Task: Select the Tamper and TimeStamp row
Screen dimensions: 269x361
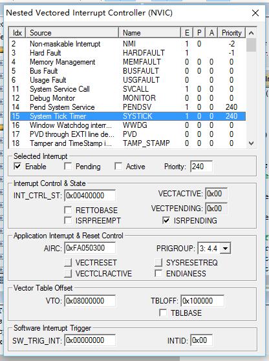Action: coord(128,143)
